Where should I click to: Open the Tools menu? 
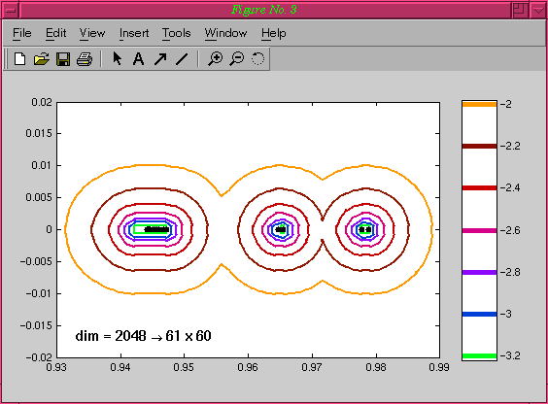177,33
